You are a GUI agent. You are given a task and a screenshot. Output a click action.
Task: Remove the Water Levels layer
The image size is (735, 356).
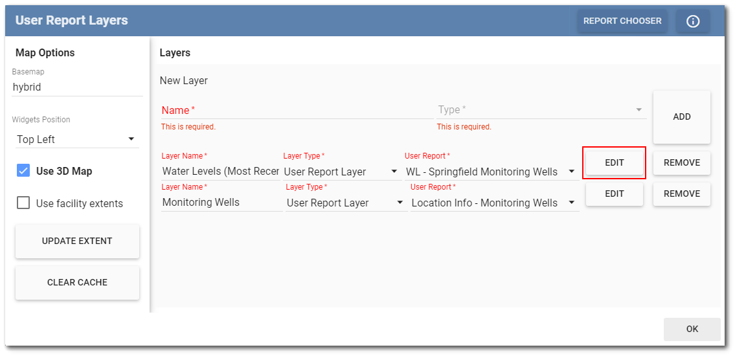[681, 162]
